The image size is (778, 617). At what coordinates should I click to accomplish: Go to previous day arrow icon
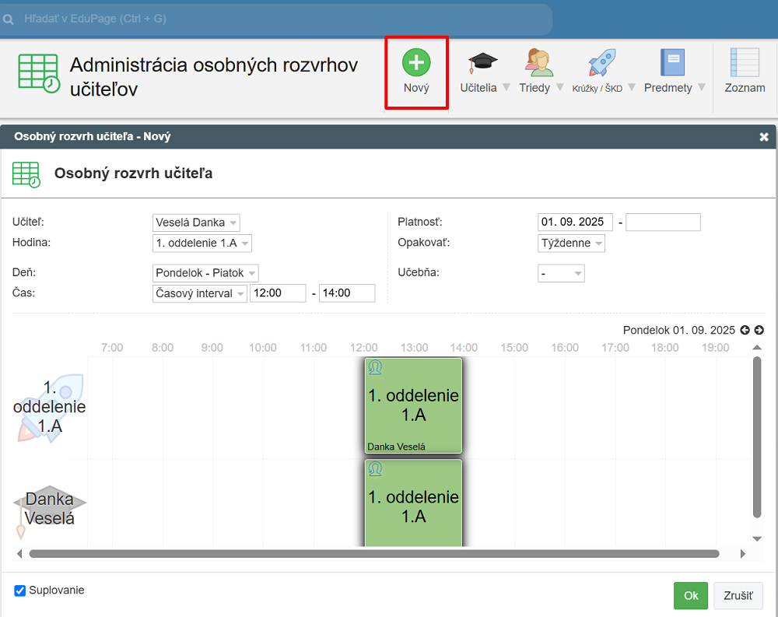(x=745, y=330)
